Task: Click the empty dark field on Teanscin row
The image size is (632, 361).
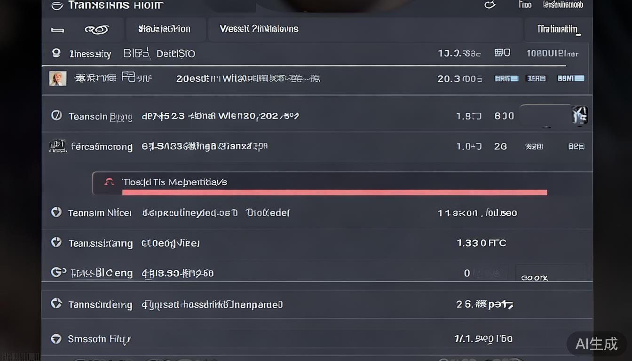Action: tap(545, 115)
